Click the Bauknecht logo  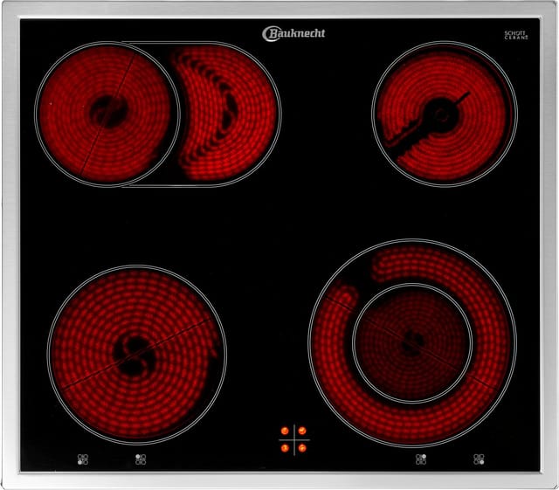click(293, 33)
